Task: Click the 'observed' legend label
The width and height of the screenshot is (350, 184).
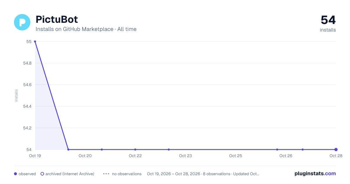Action: 27,174
